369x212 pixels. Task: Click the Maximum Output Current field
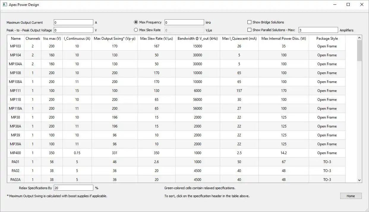(73, 23)
